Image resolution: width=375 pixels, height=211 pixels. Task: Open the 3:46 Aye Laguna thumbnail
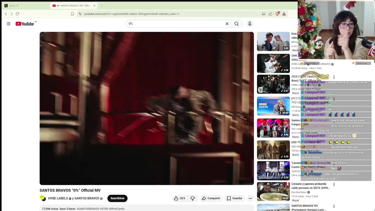coord(273,128)
